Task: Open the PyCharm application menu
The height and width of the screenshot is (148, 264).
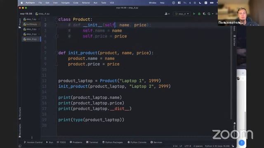Action: (30, 3)
